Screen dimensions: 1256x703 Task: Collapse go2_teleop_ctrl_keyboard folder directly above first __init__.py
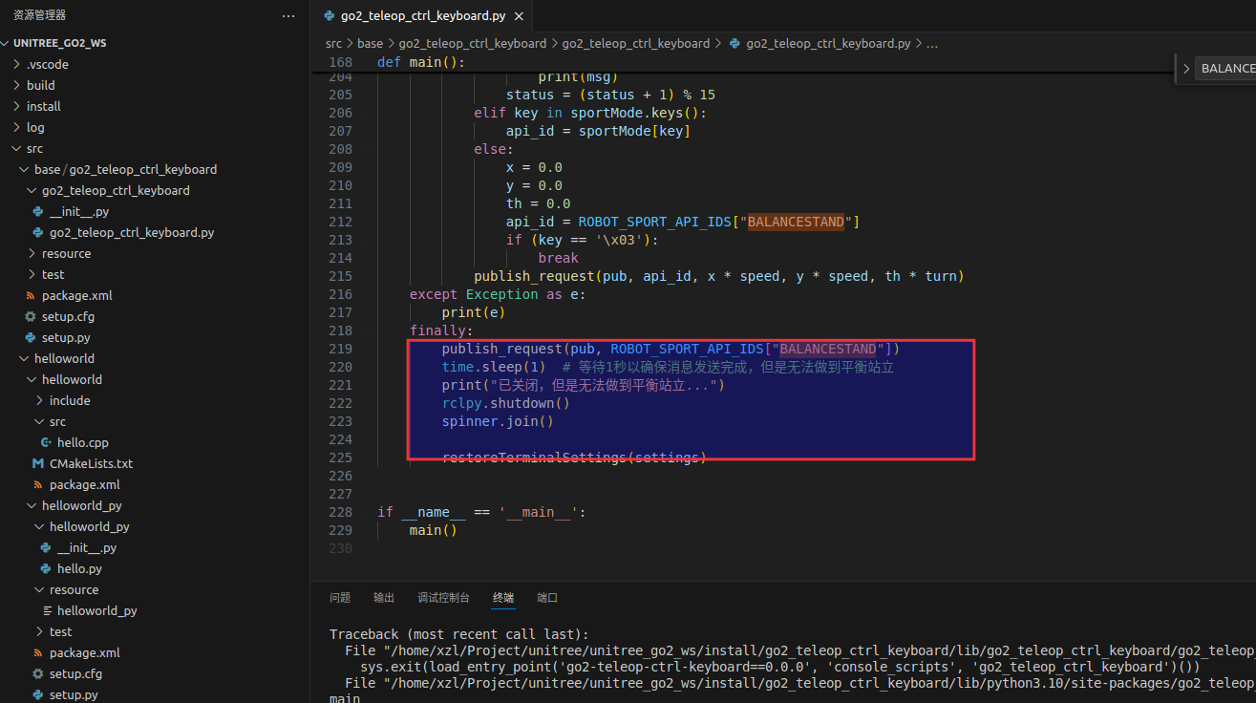coord(32,190)
